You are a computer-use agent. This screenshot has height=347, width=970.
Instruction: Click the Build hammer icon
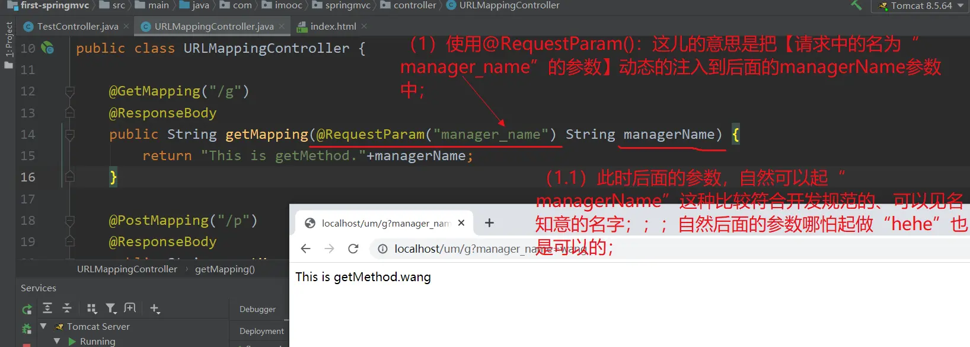856,5
